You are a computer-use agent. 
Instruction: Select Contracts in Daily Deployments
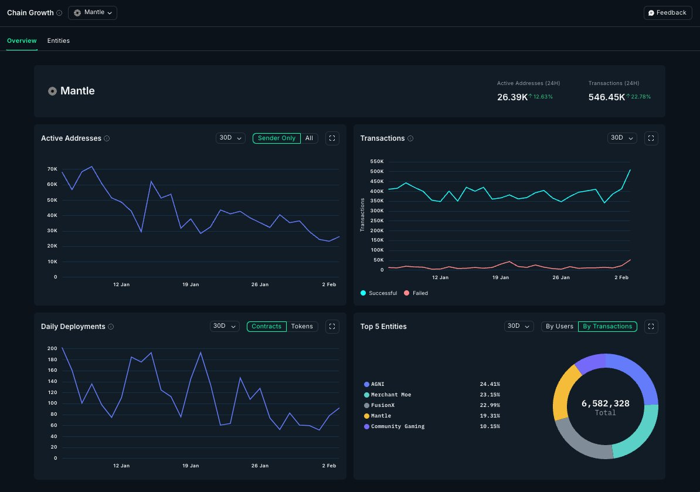point(266,327)
